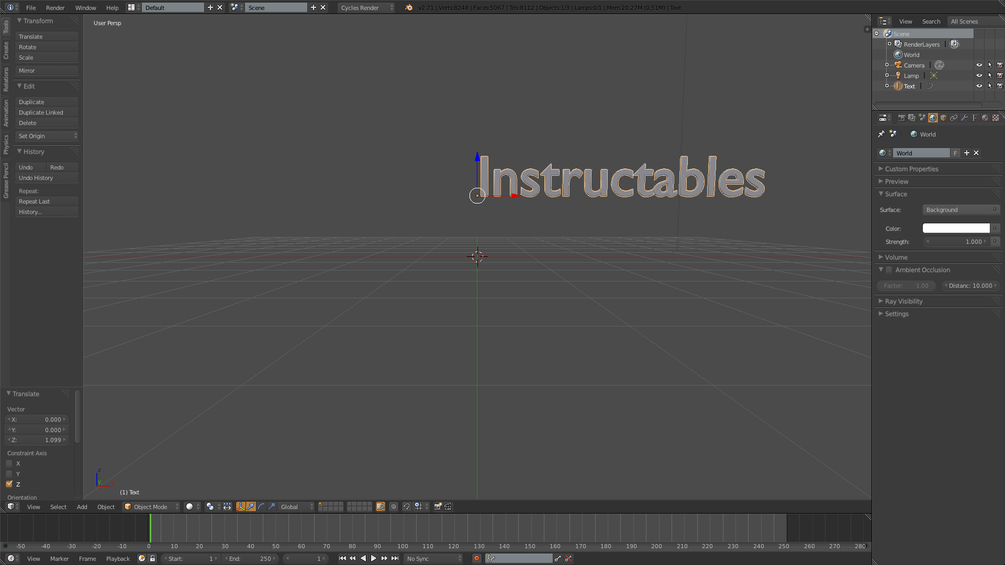The height and width of the screenshot is (565, 1005).
Task: Open the Material properties tab (sphere icon)
Action: (x=985, y=118)
